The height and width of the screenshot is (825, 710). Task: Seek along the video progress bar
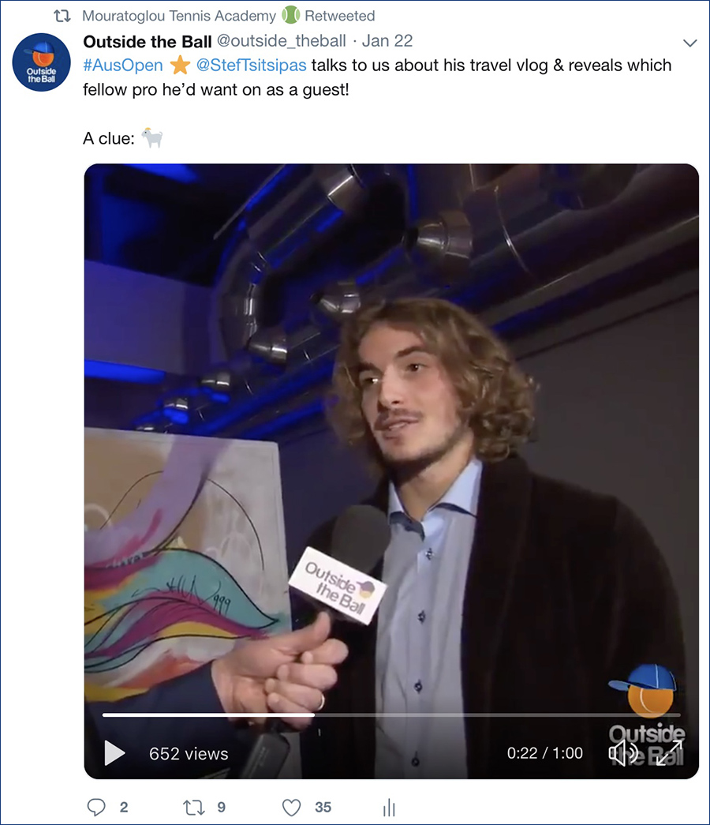pos(391,715)
